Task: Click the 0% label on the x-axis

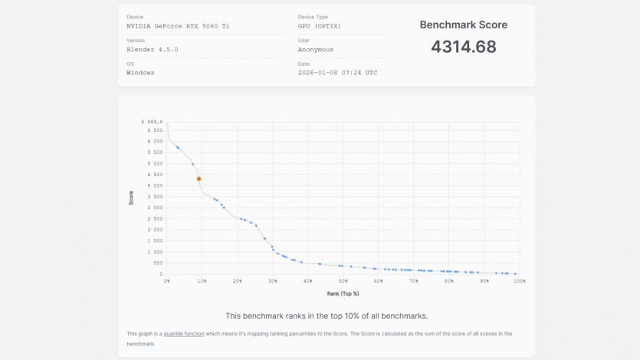Action: coord(167,281)
